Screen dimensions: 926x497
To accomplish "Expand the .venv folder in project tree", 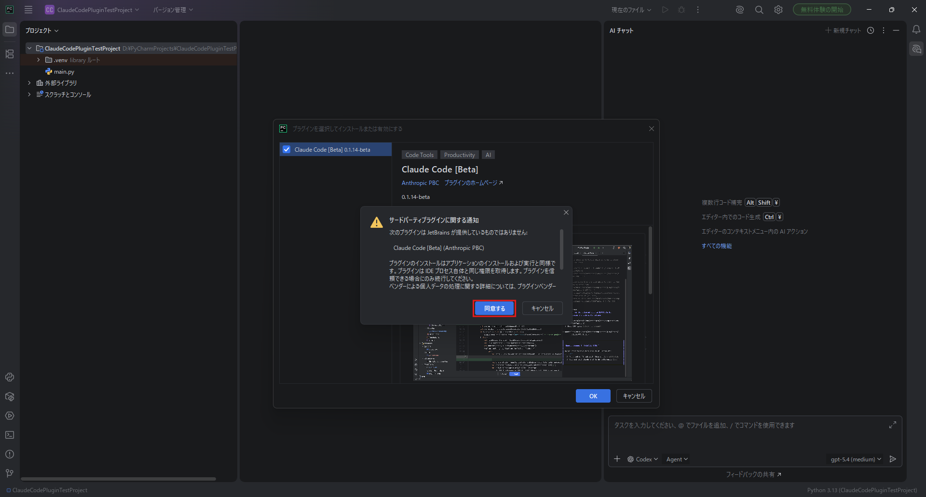I will (x=39, y=60).
